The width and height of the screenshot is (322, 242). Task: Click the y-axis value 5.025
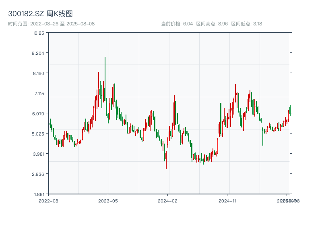click(x=38, y=134)
